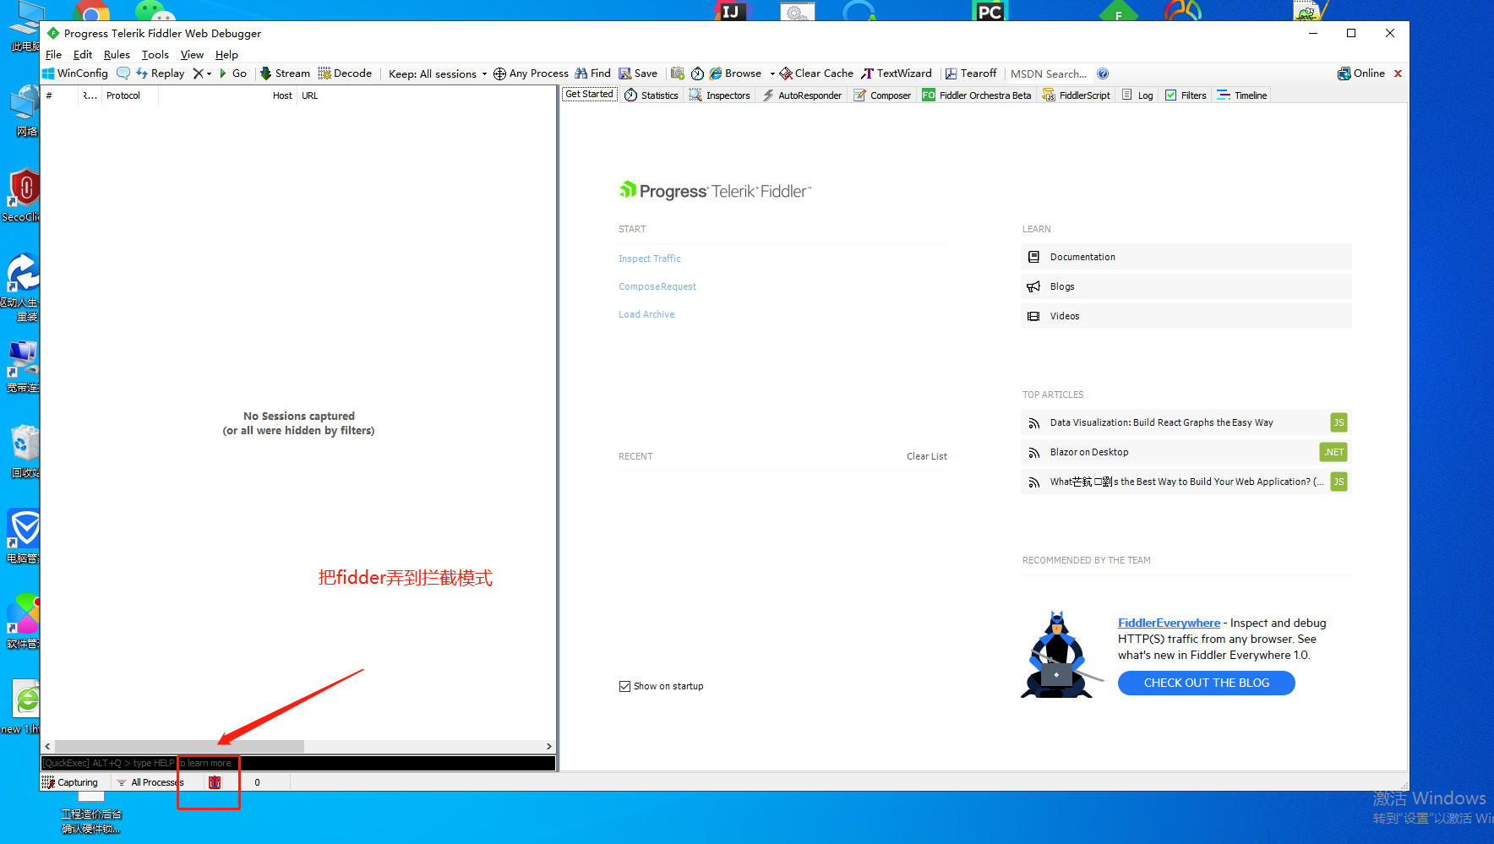Open the Blazor on Desktop article
Image resolution: width=1494 pixels, height=844 pixels.
[x=1186, y=452]
